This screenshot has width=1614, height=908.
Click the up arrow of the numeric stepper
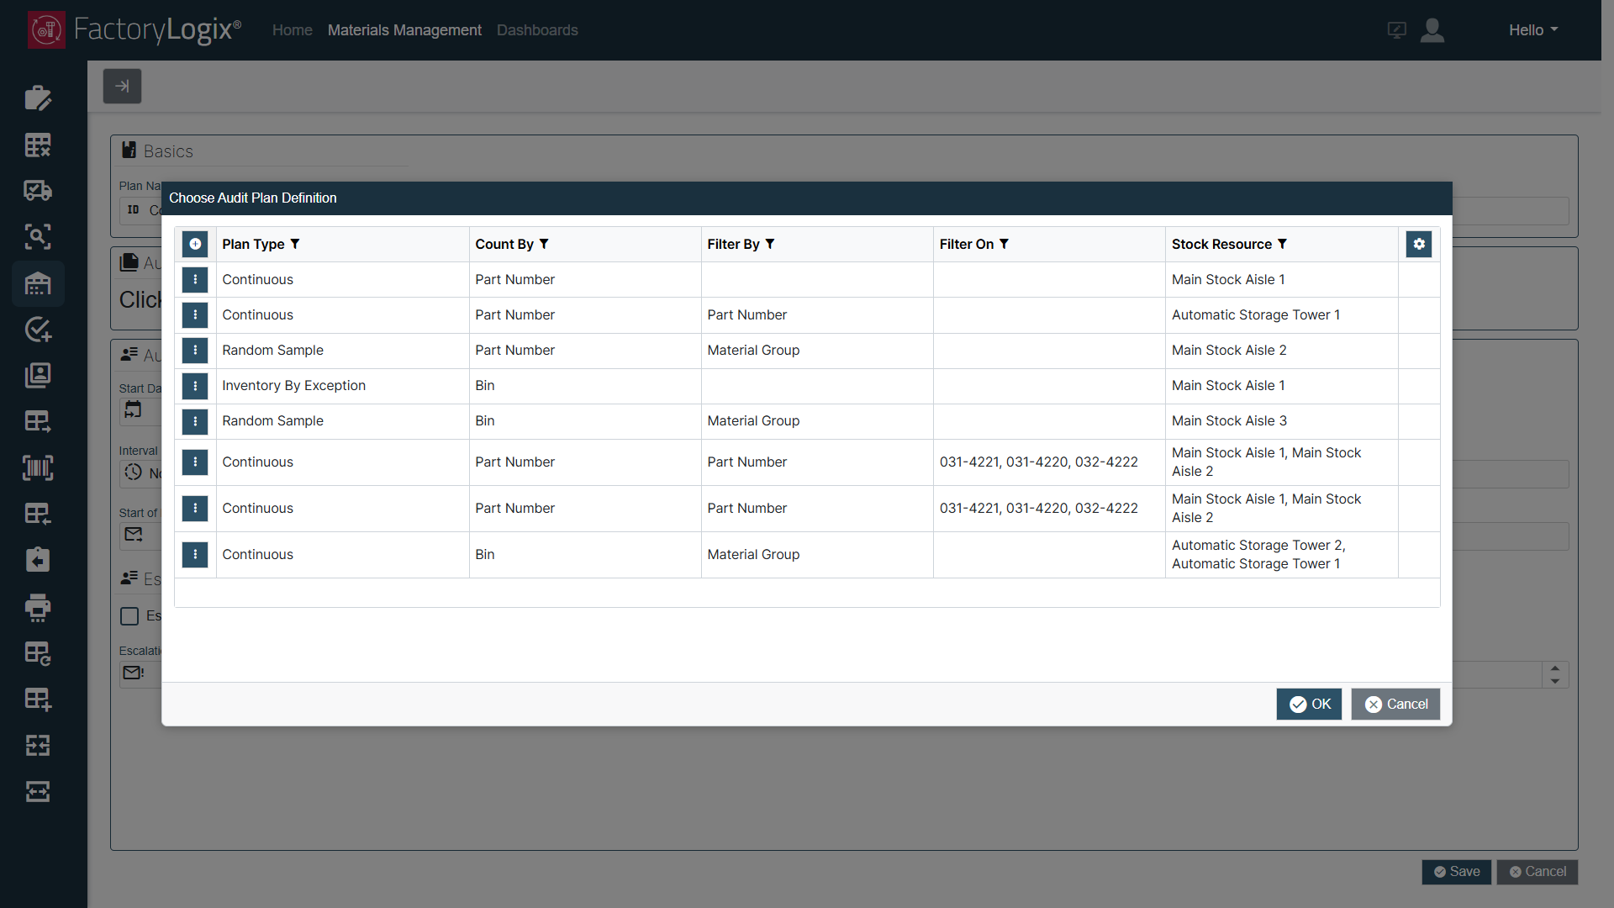pyautogui.click(x=1554, y=669)
